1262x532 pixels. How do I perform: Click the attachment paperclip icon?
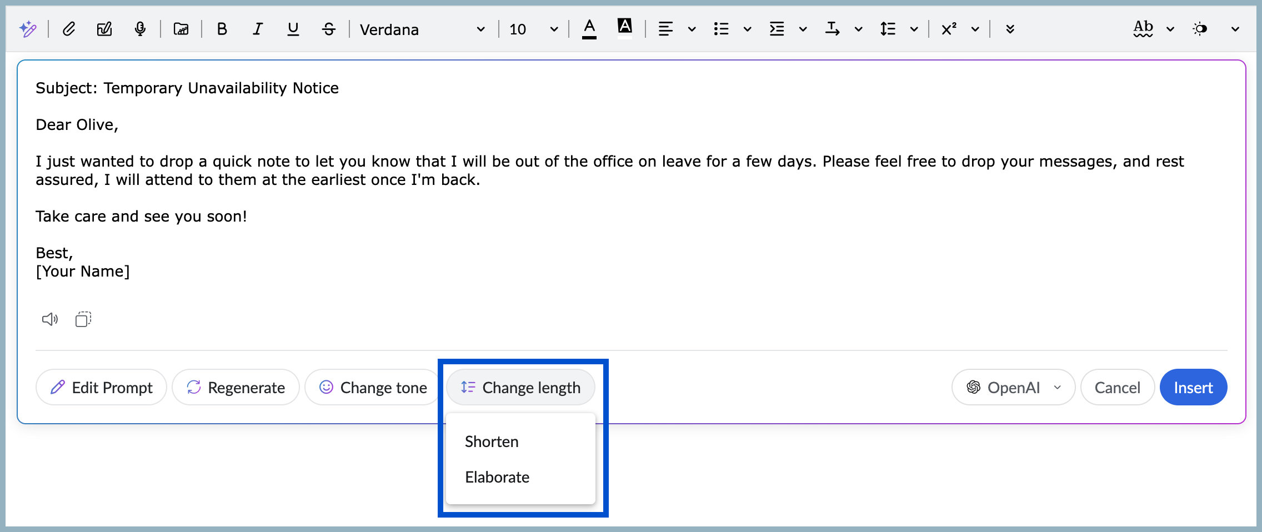tap(69, 29)
